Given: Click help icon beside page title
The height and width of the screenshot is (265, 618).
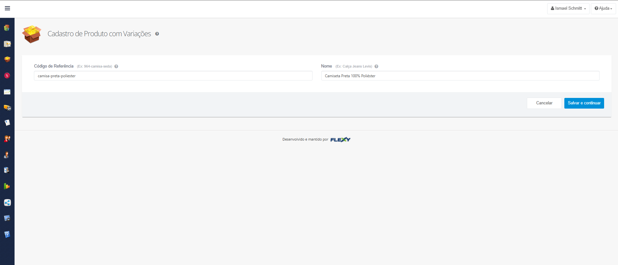Looking at the screenshot, I should point(157,34).
